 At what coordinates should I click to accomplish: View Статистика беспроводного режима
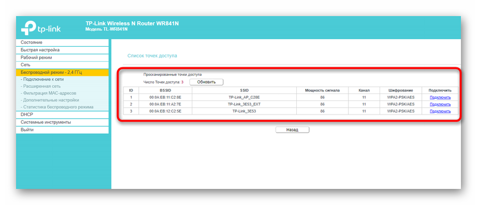(57, 107)
